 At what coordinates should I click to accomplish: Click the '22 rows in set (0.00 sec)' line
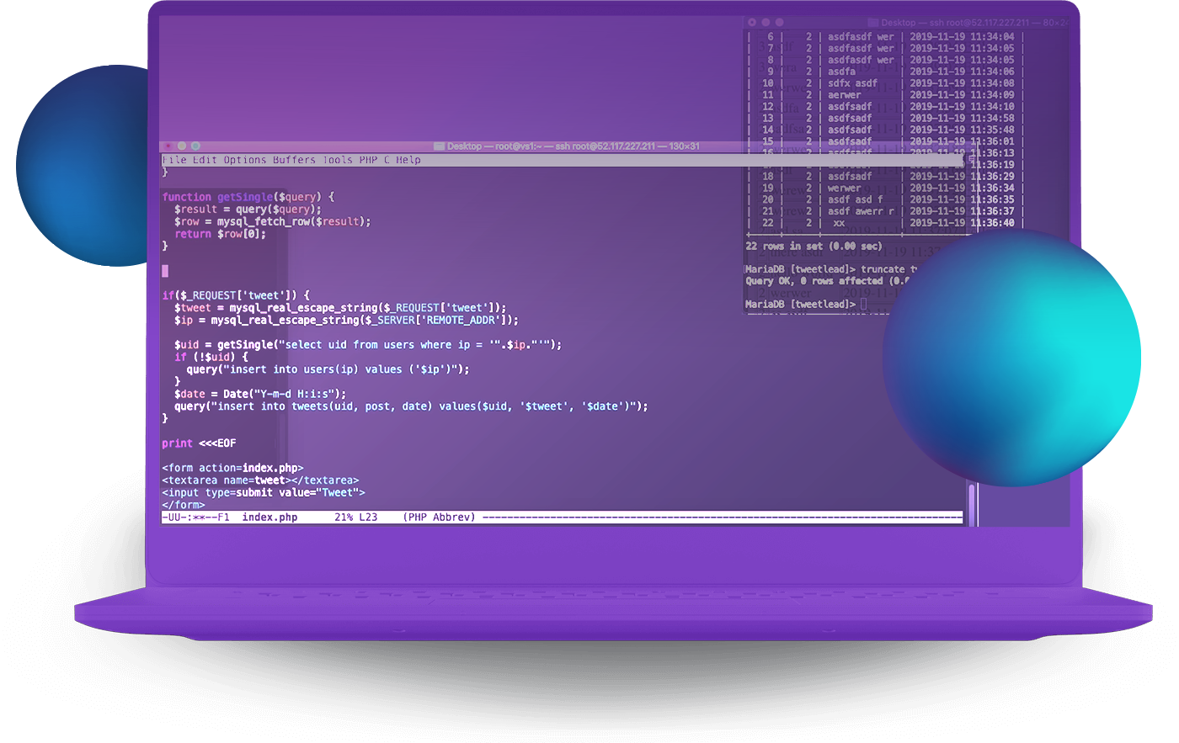tap(814, 247)
